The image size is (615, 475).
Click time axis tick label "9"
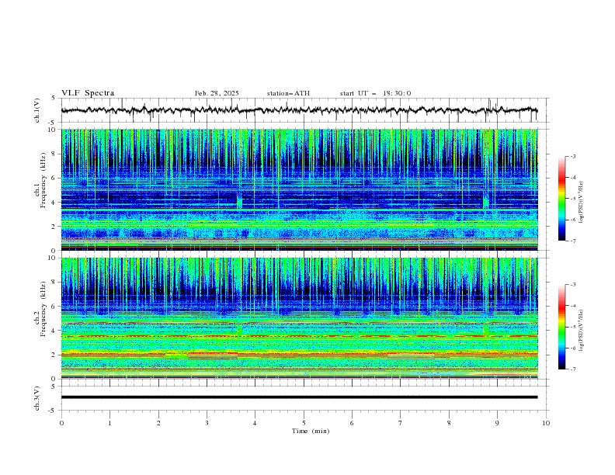tap(497, 423)
